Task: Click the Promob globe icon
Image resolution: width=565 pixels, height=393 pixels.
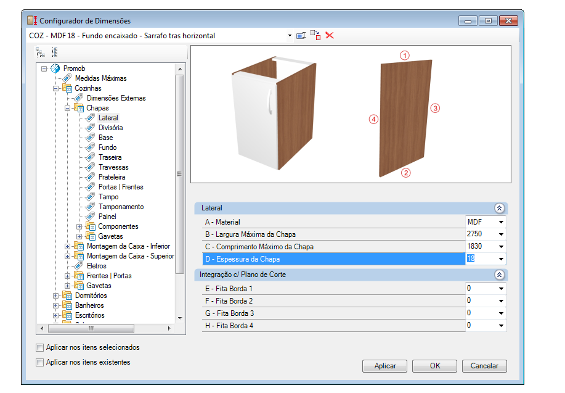Action: pyautogui.click(x=55, y=68)
